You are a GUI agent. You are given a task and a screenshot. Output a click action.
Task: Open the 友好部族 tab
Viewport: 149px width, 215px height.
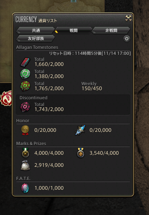tap(36, 39)
